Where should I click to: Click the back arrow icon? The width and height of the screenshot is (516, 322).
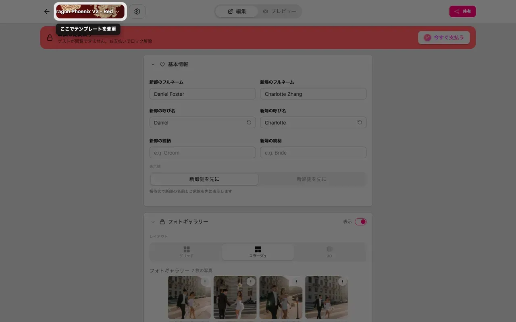(x=47, y=11)
